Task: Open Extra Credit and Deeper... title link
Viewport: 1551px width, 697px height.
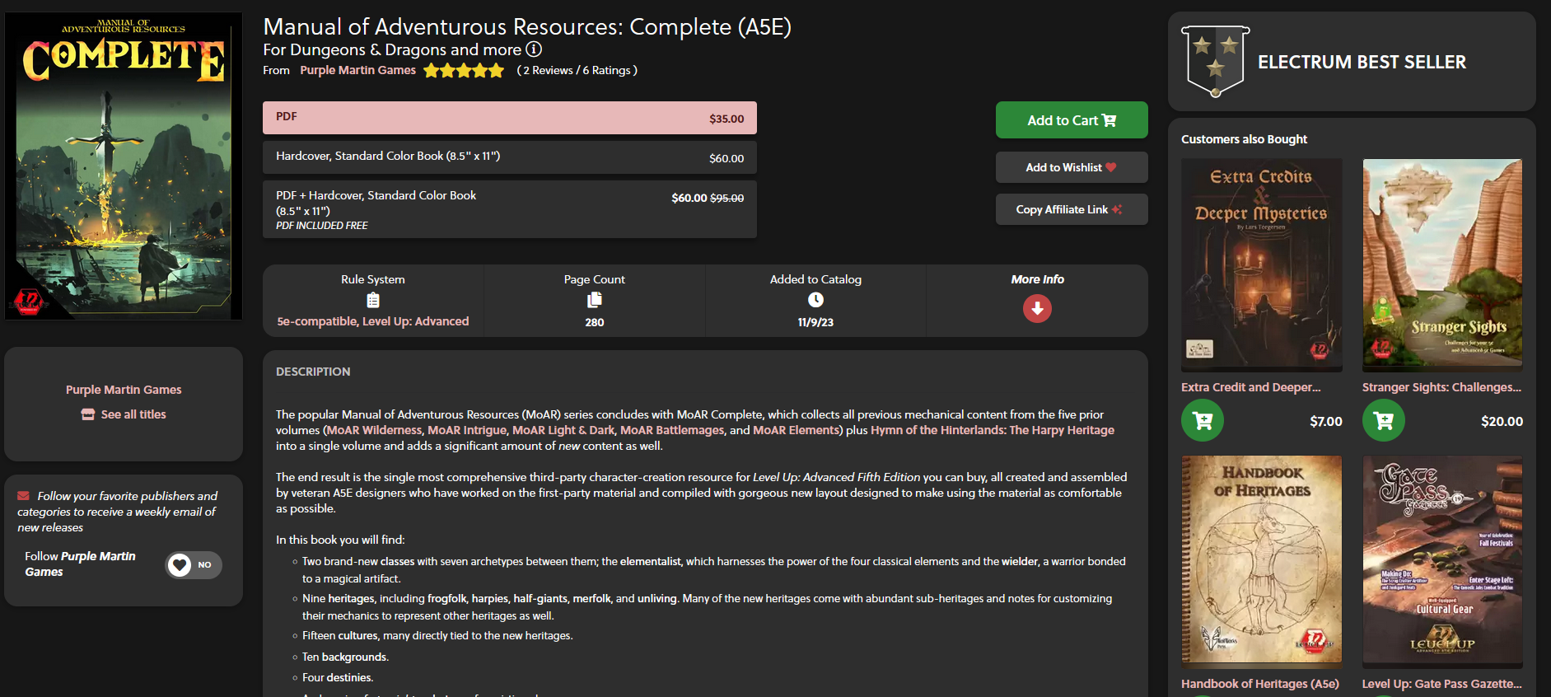Action: [x=1250, y=387]
